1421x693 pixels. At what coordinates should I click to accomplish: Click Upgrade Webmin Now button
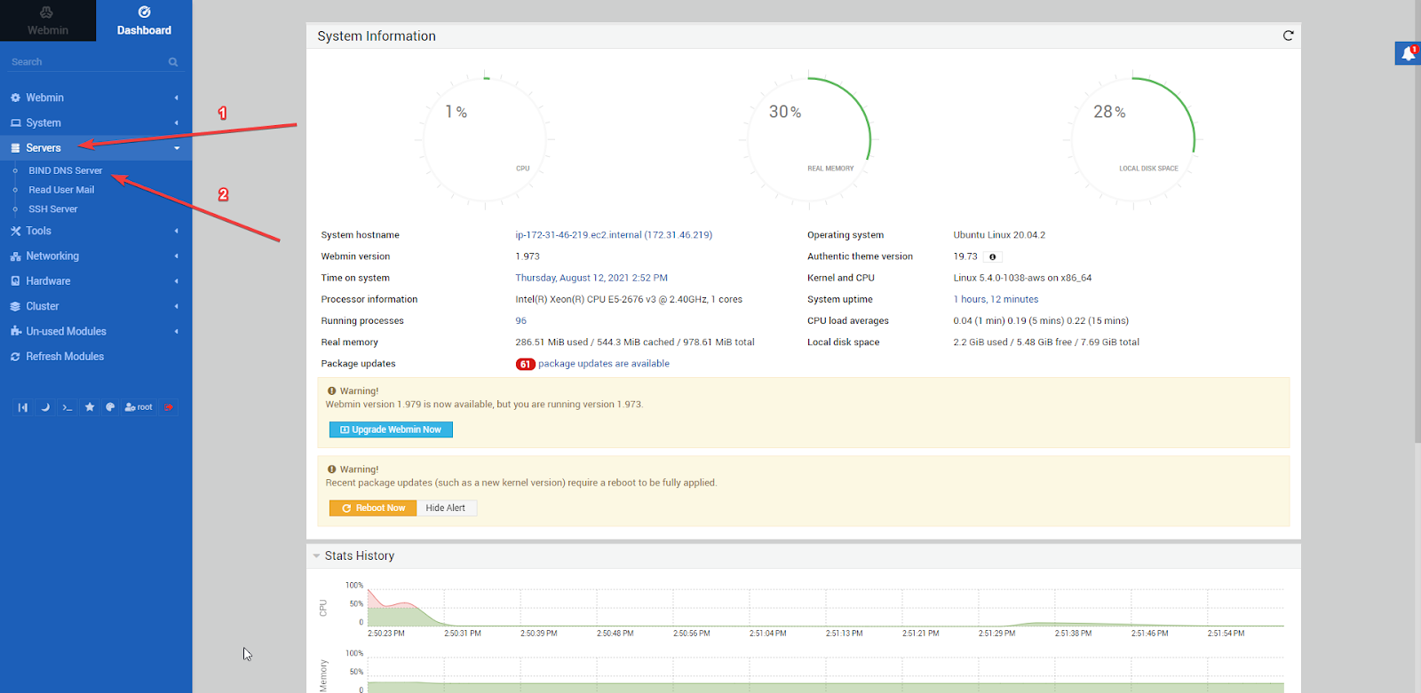(x=391, y=429)
